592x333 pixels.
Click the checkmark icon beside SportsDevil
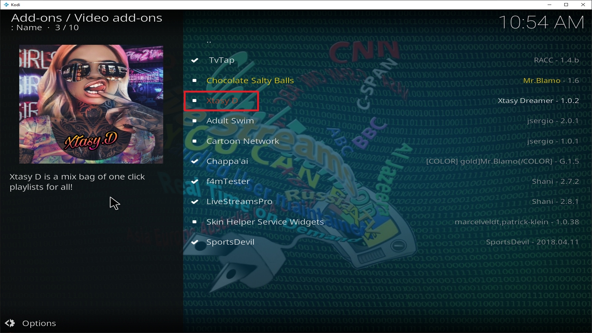pos(195,242)
